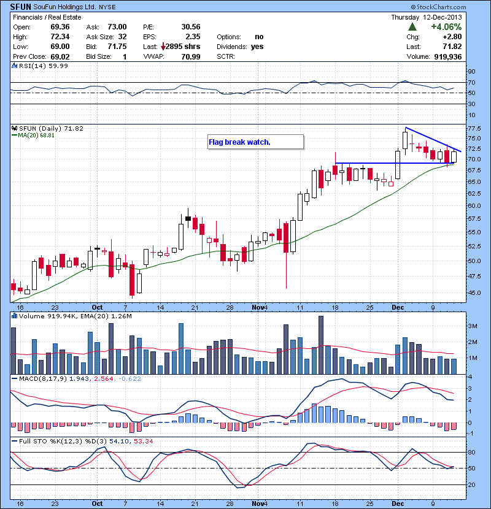Click the tallest volume bar in mid-November
Image resolution: width=491 pixels, height=509 pixels.
point(321,345)
